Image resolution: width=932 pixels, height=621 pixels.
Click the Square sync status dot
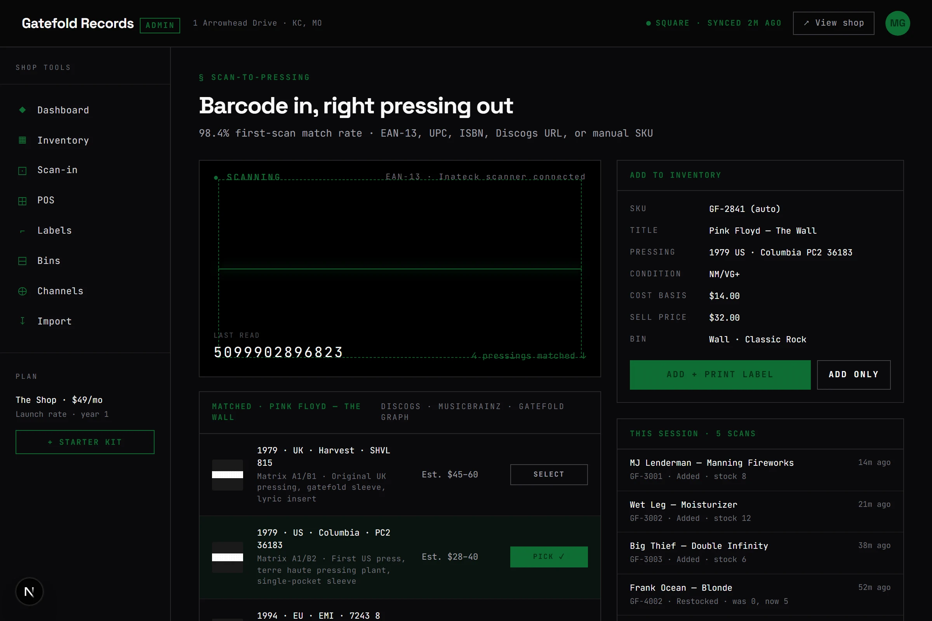click(x=648, y=23)
